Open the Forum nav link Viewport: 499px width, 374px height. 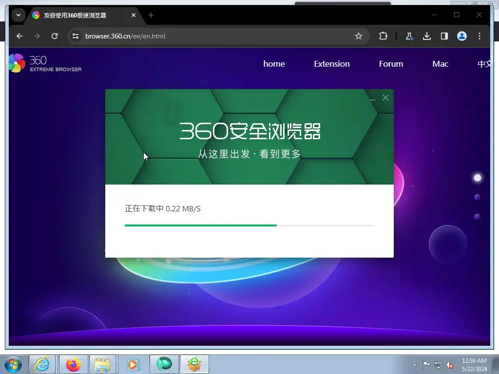click(391, 64)
